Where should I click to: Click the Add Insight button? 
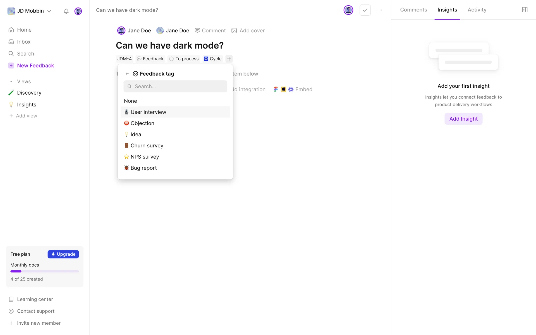point(463,119)
